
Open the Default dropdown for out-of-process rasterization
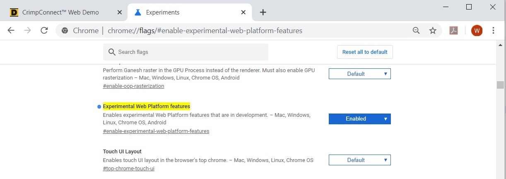pos(359,74)
